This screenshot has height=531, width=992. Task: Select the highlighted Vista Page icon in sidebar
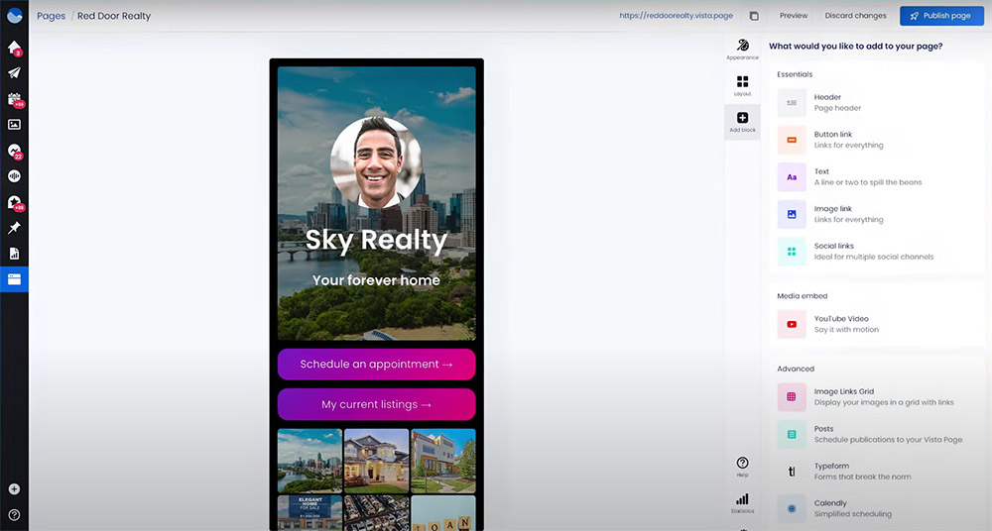[x=14, y=278]
